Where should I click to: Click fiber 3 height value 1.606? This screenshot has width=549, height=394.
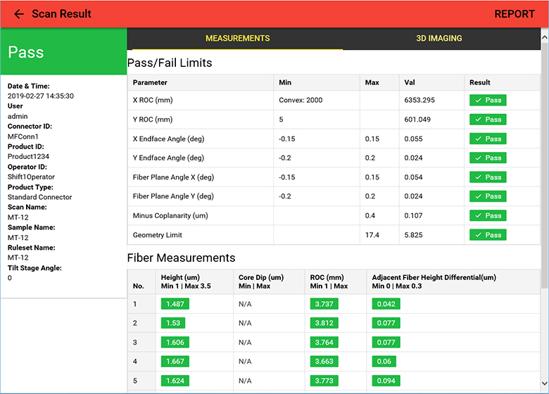tap(175, 342)
